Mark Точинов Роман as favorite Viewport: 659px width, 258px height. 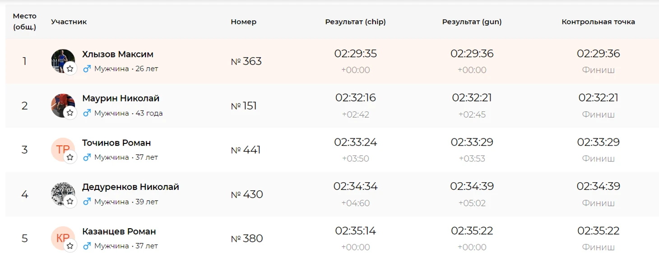click(x=70, y=157)
